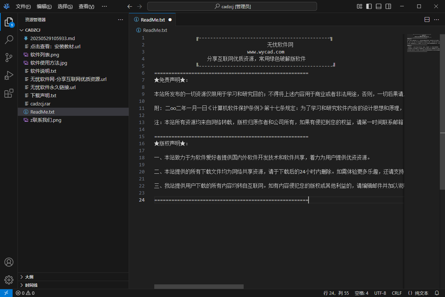Split the editor using the split icon

click(426, 19)
